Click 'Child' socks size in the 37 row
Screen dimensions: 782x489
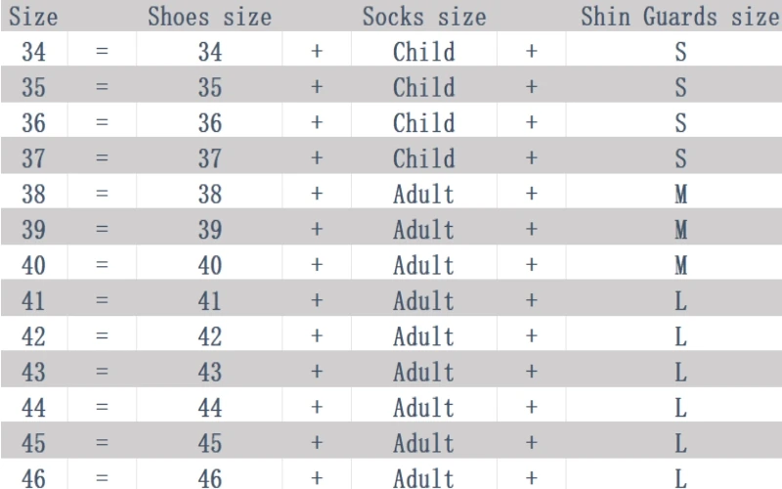click(423, 158)
